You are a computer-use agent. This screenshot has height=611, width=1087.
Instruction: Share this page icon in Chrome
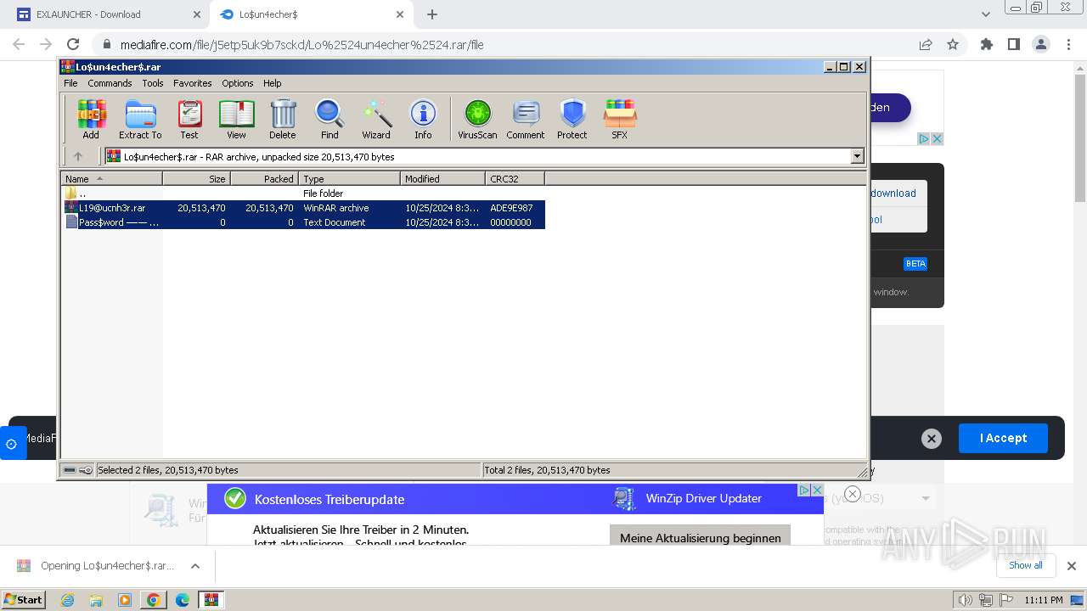point(926,44)
